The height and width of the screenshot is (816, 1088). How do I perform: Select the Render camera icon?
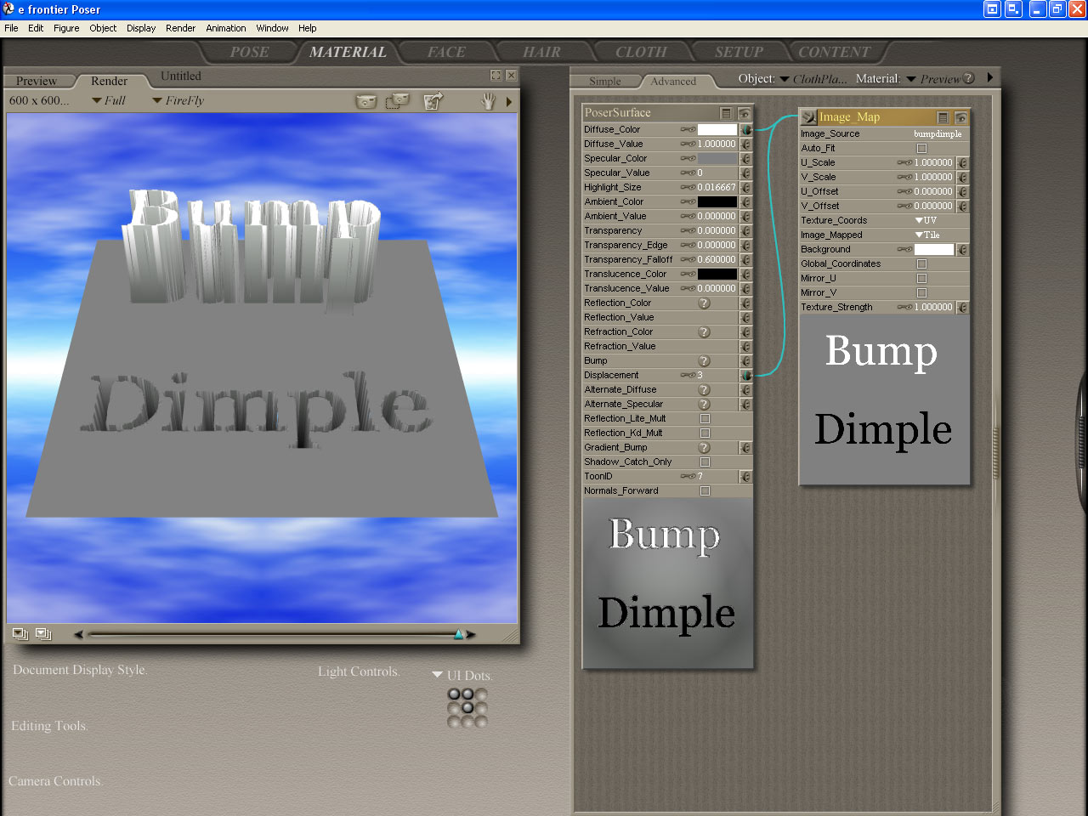click(365, 100)
